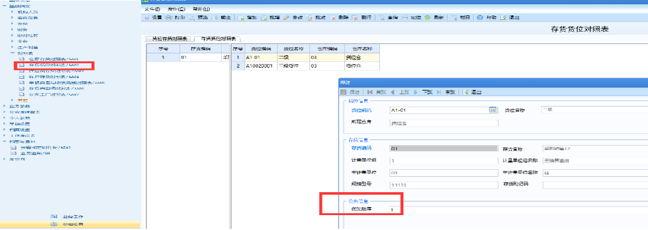Viewport: 648px width, 230px height.
Task: Click the 货位编码 input showing A1-01
Action: tap(439, 110)
